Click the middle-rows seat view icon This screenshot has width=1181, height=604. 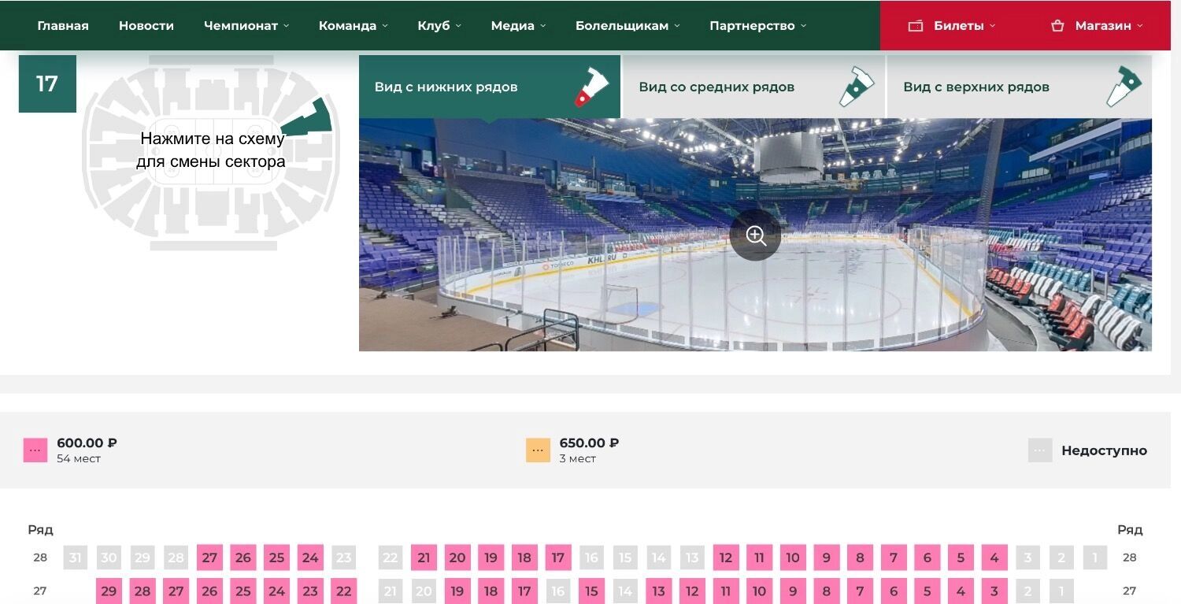[x=856, y=87]
